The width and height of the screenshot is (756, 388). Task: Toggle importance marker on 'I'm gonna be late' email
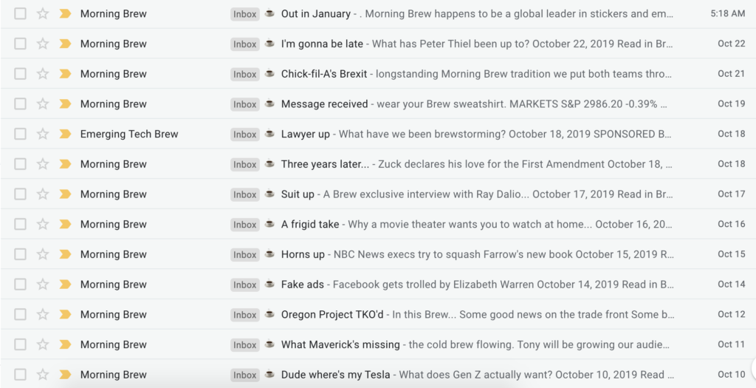click(x=65, y=44)
